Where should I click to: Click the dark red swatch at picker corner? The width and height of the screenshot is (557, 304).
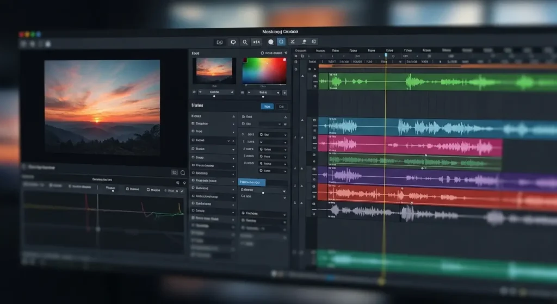[245, 60]
